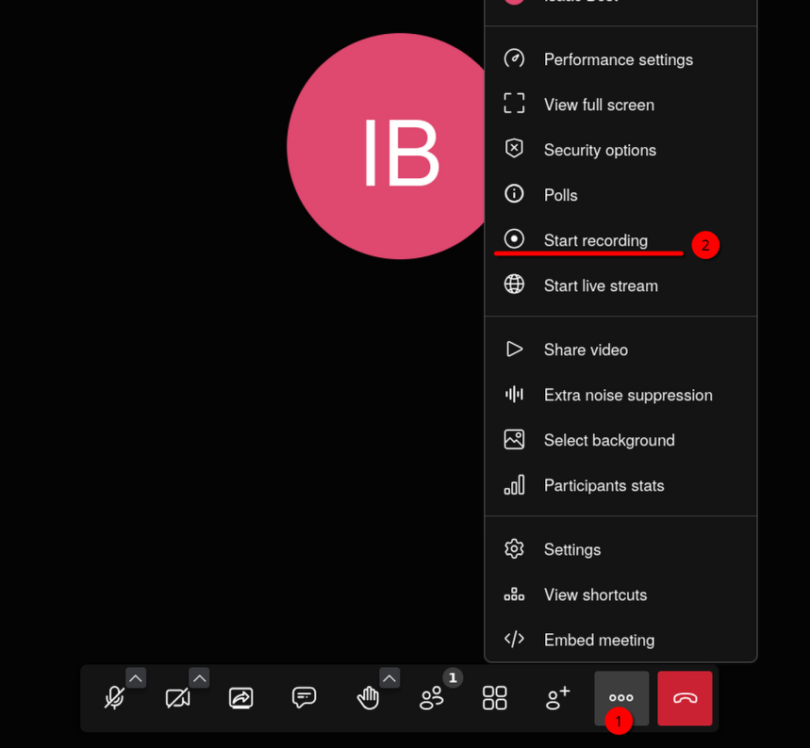Choose Start live stream
Viewport: 810px width, 748px height.
pyautogui.click(x=620, y=285)
